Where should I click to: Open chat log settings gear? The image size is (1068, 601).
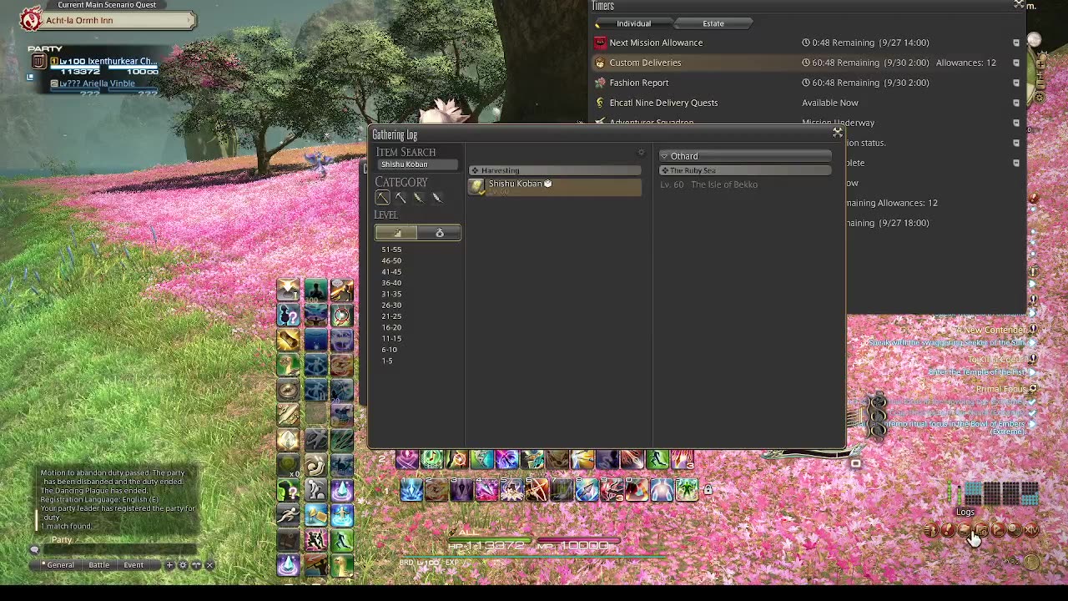[183, 565]
